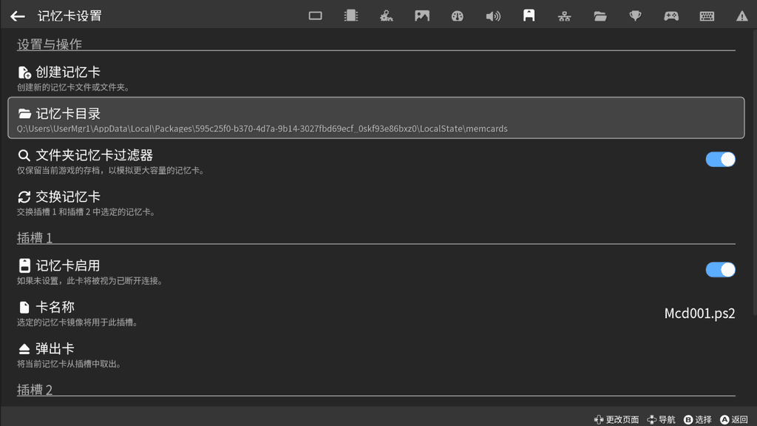Open Audio settings via the speaker icon
The width and height of the screenshot is (757, 426).
click(493, 16)
